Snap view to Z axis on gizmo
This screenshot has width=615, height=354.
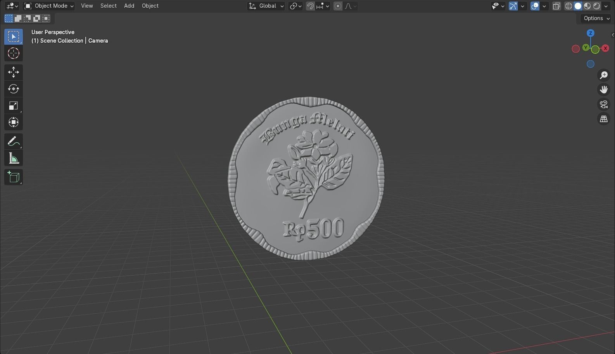click(591, 33)
